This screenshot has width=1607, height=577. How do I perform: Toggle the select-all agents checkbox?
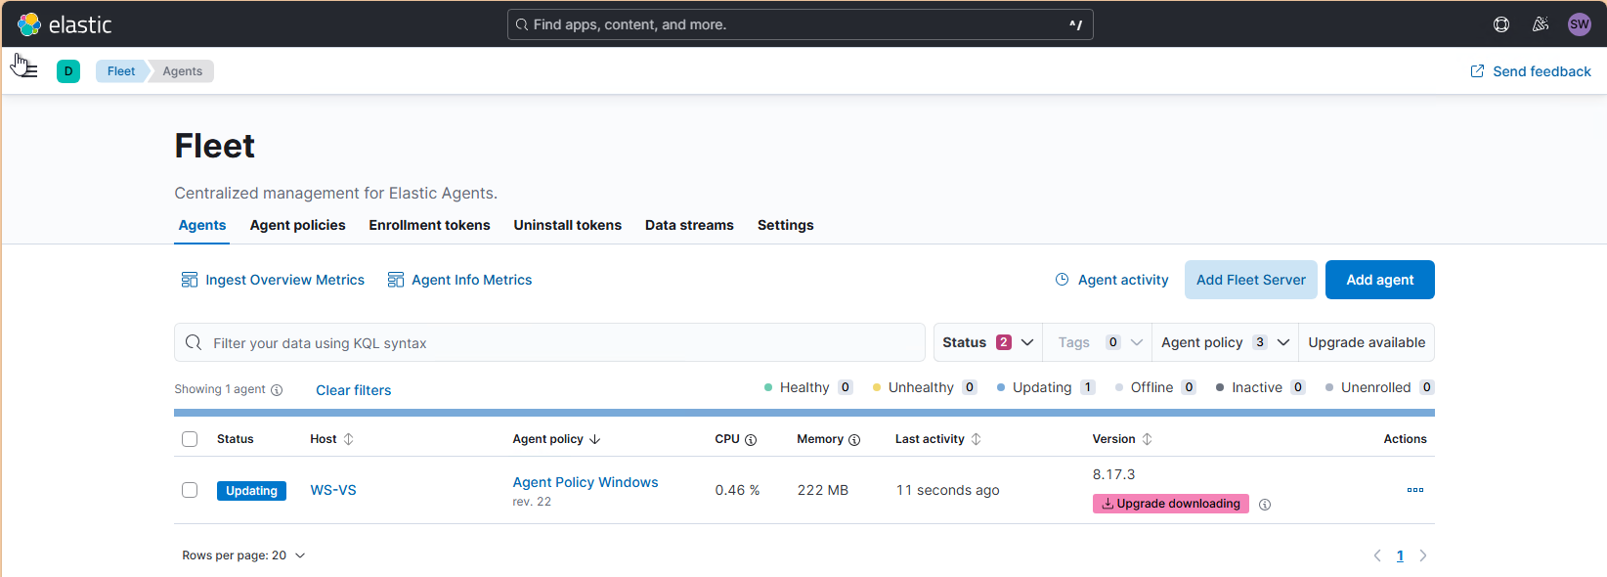pyautogui.click(x=190, y=439)
